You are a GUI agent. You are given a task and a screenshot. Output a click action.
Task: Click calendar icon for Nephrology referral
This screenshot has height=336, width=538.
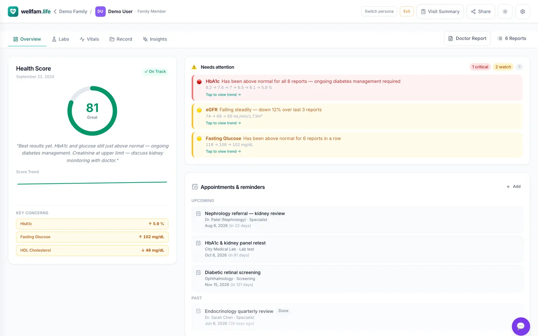click(198, 214)
